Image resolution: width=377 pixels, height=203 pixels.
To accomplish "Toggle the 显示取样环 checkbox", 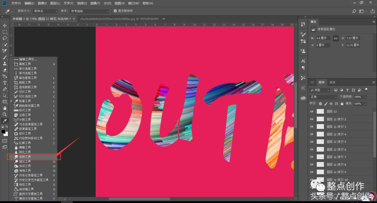I will 115,11.
